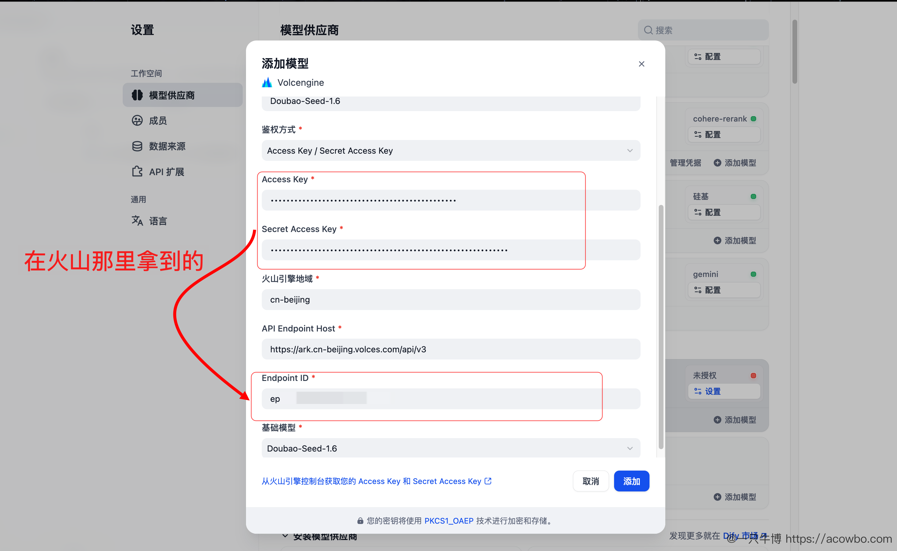This screenshot has height=551, width=897.
Task: Open the PKCS1_OAEP link
Action: pyautogui.click(x=448, y=521)
